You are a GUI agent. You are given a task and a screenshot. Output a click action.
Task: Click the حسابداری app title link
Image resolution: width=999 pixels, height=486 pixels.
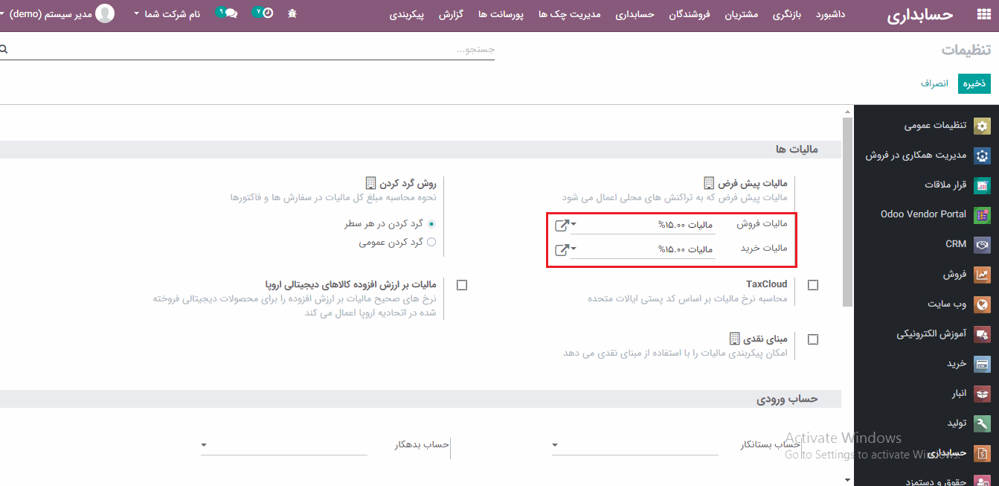coord(920,15)
